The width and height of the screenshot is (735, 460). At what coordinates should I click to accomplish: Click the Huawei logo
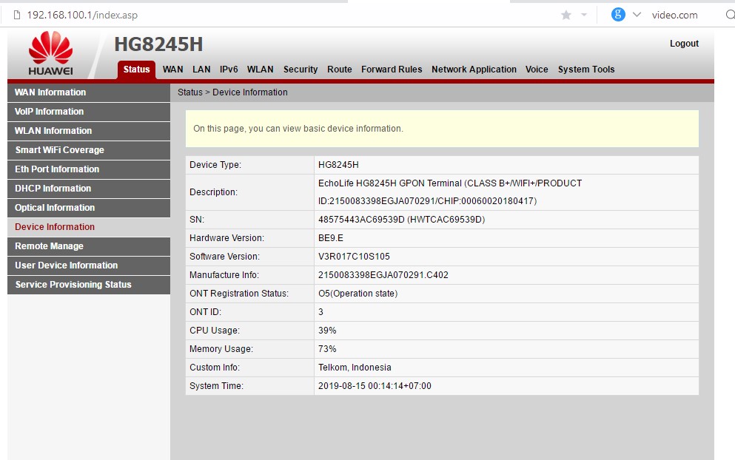click(50, 53)
